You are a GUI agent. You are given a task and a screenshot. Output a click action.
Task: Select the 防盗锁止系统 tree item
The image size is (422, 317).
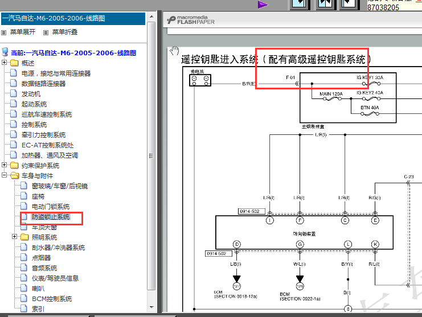[x=51, y=217]
